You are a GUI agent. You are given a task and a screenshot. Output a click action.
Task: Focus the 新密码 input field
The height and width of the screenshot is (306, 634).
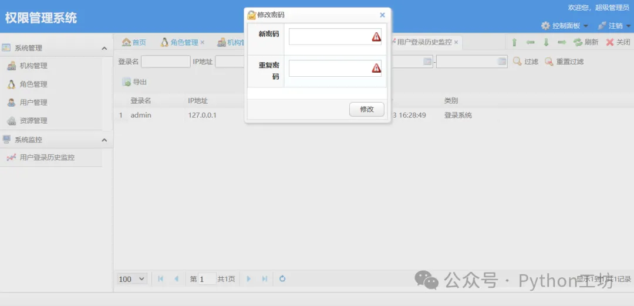[x=335, y=37]
